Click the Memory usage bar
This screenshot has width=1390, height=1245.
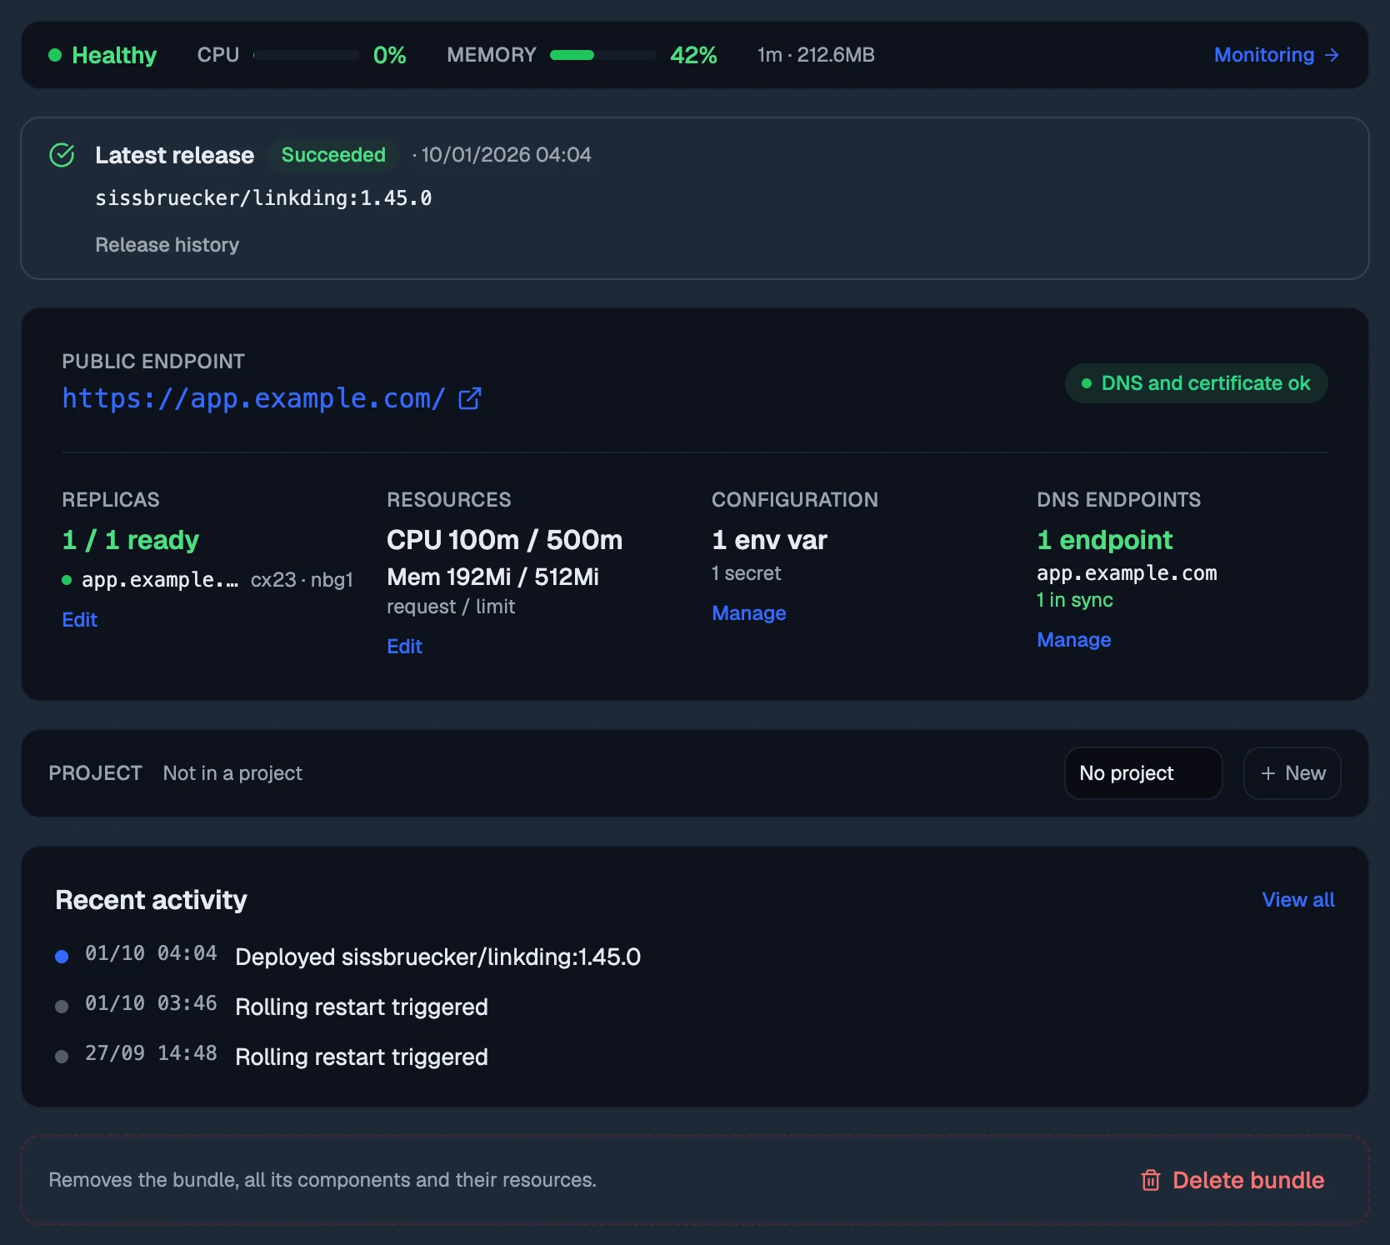pos(603,55)
